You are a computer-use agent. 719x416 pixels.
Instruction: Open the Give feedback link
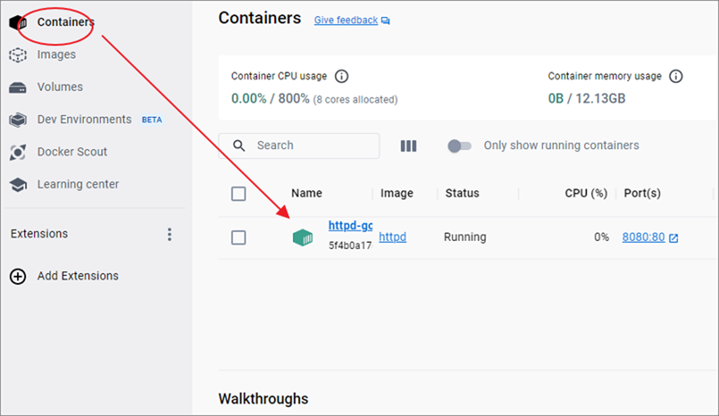[346, 20]
